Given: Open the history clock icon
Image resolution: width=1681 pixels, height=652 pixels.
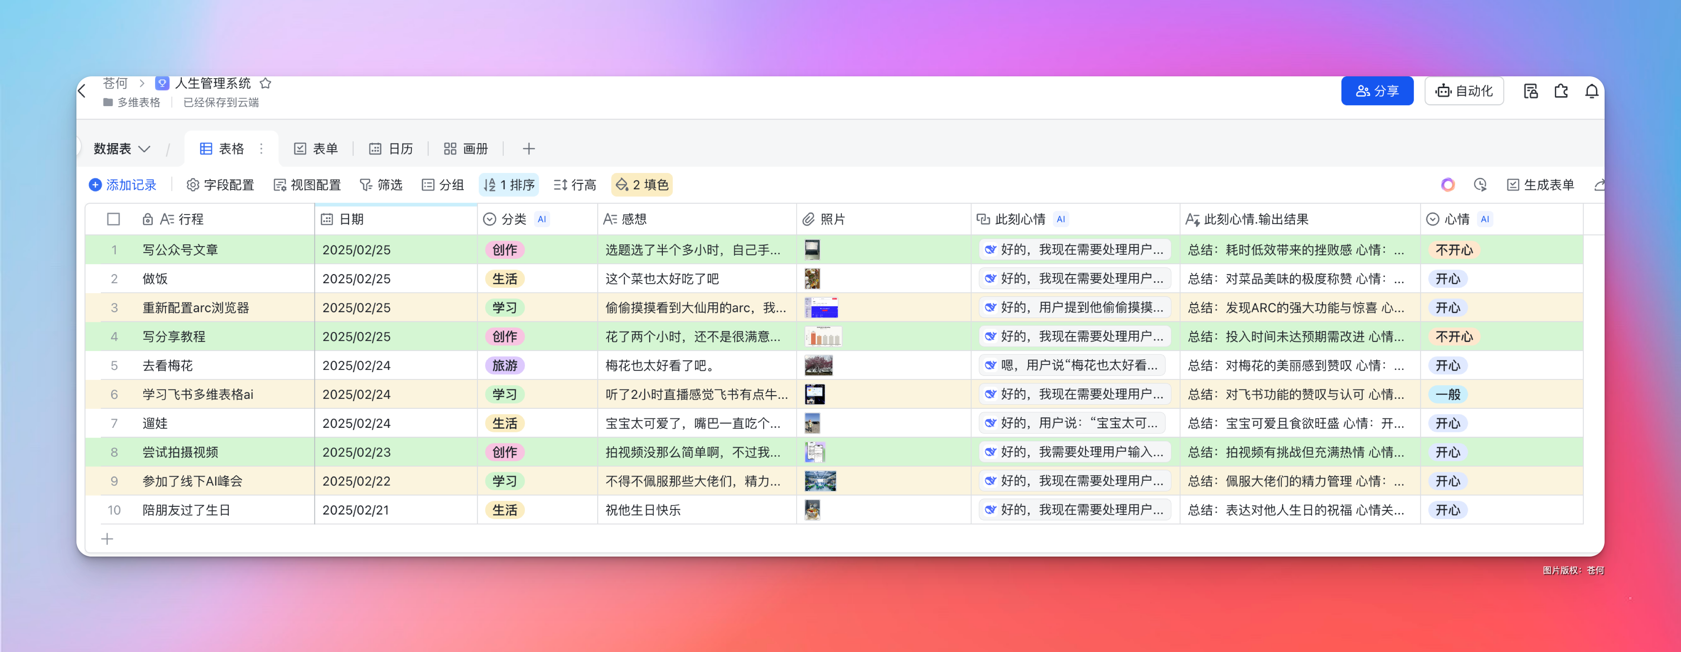Looking at the screenshot, I should [x=1480, y=185].
